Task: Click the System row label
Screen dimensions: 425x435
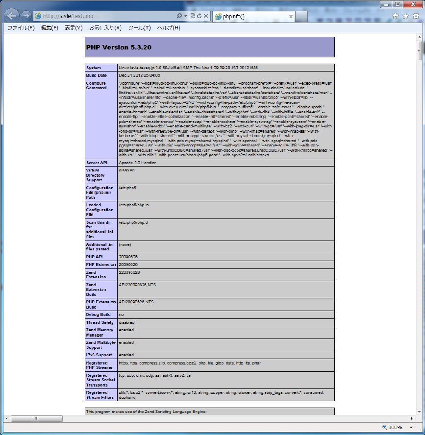Action: tap(93, 68)
